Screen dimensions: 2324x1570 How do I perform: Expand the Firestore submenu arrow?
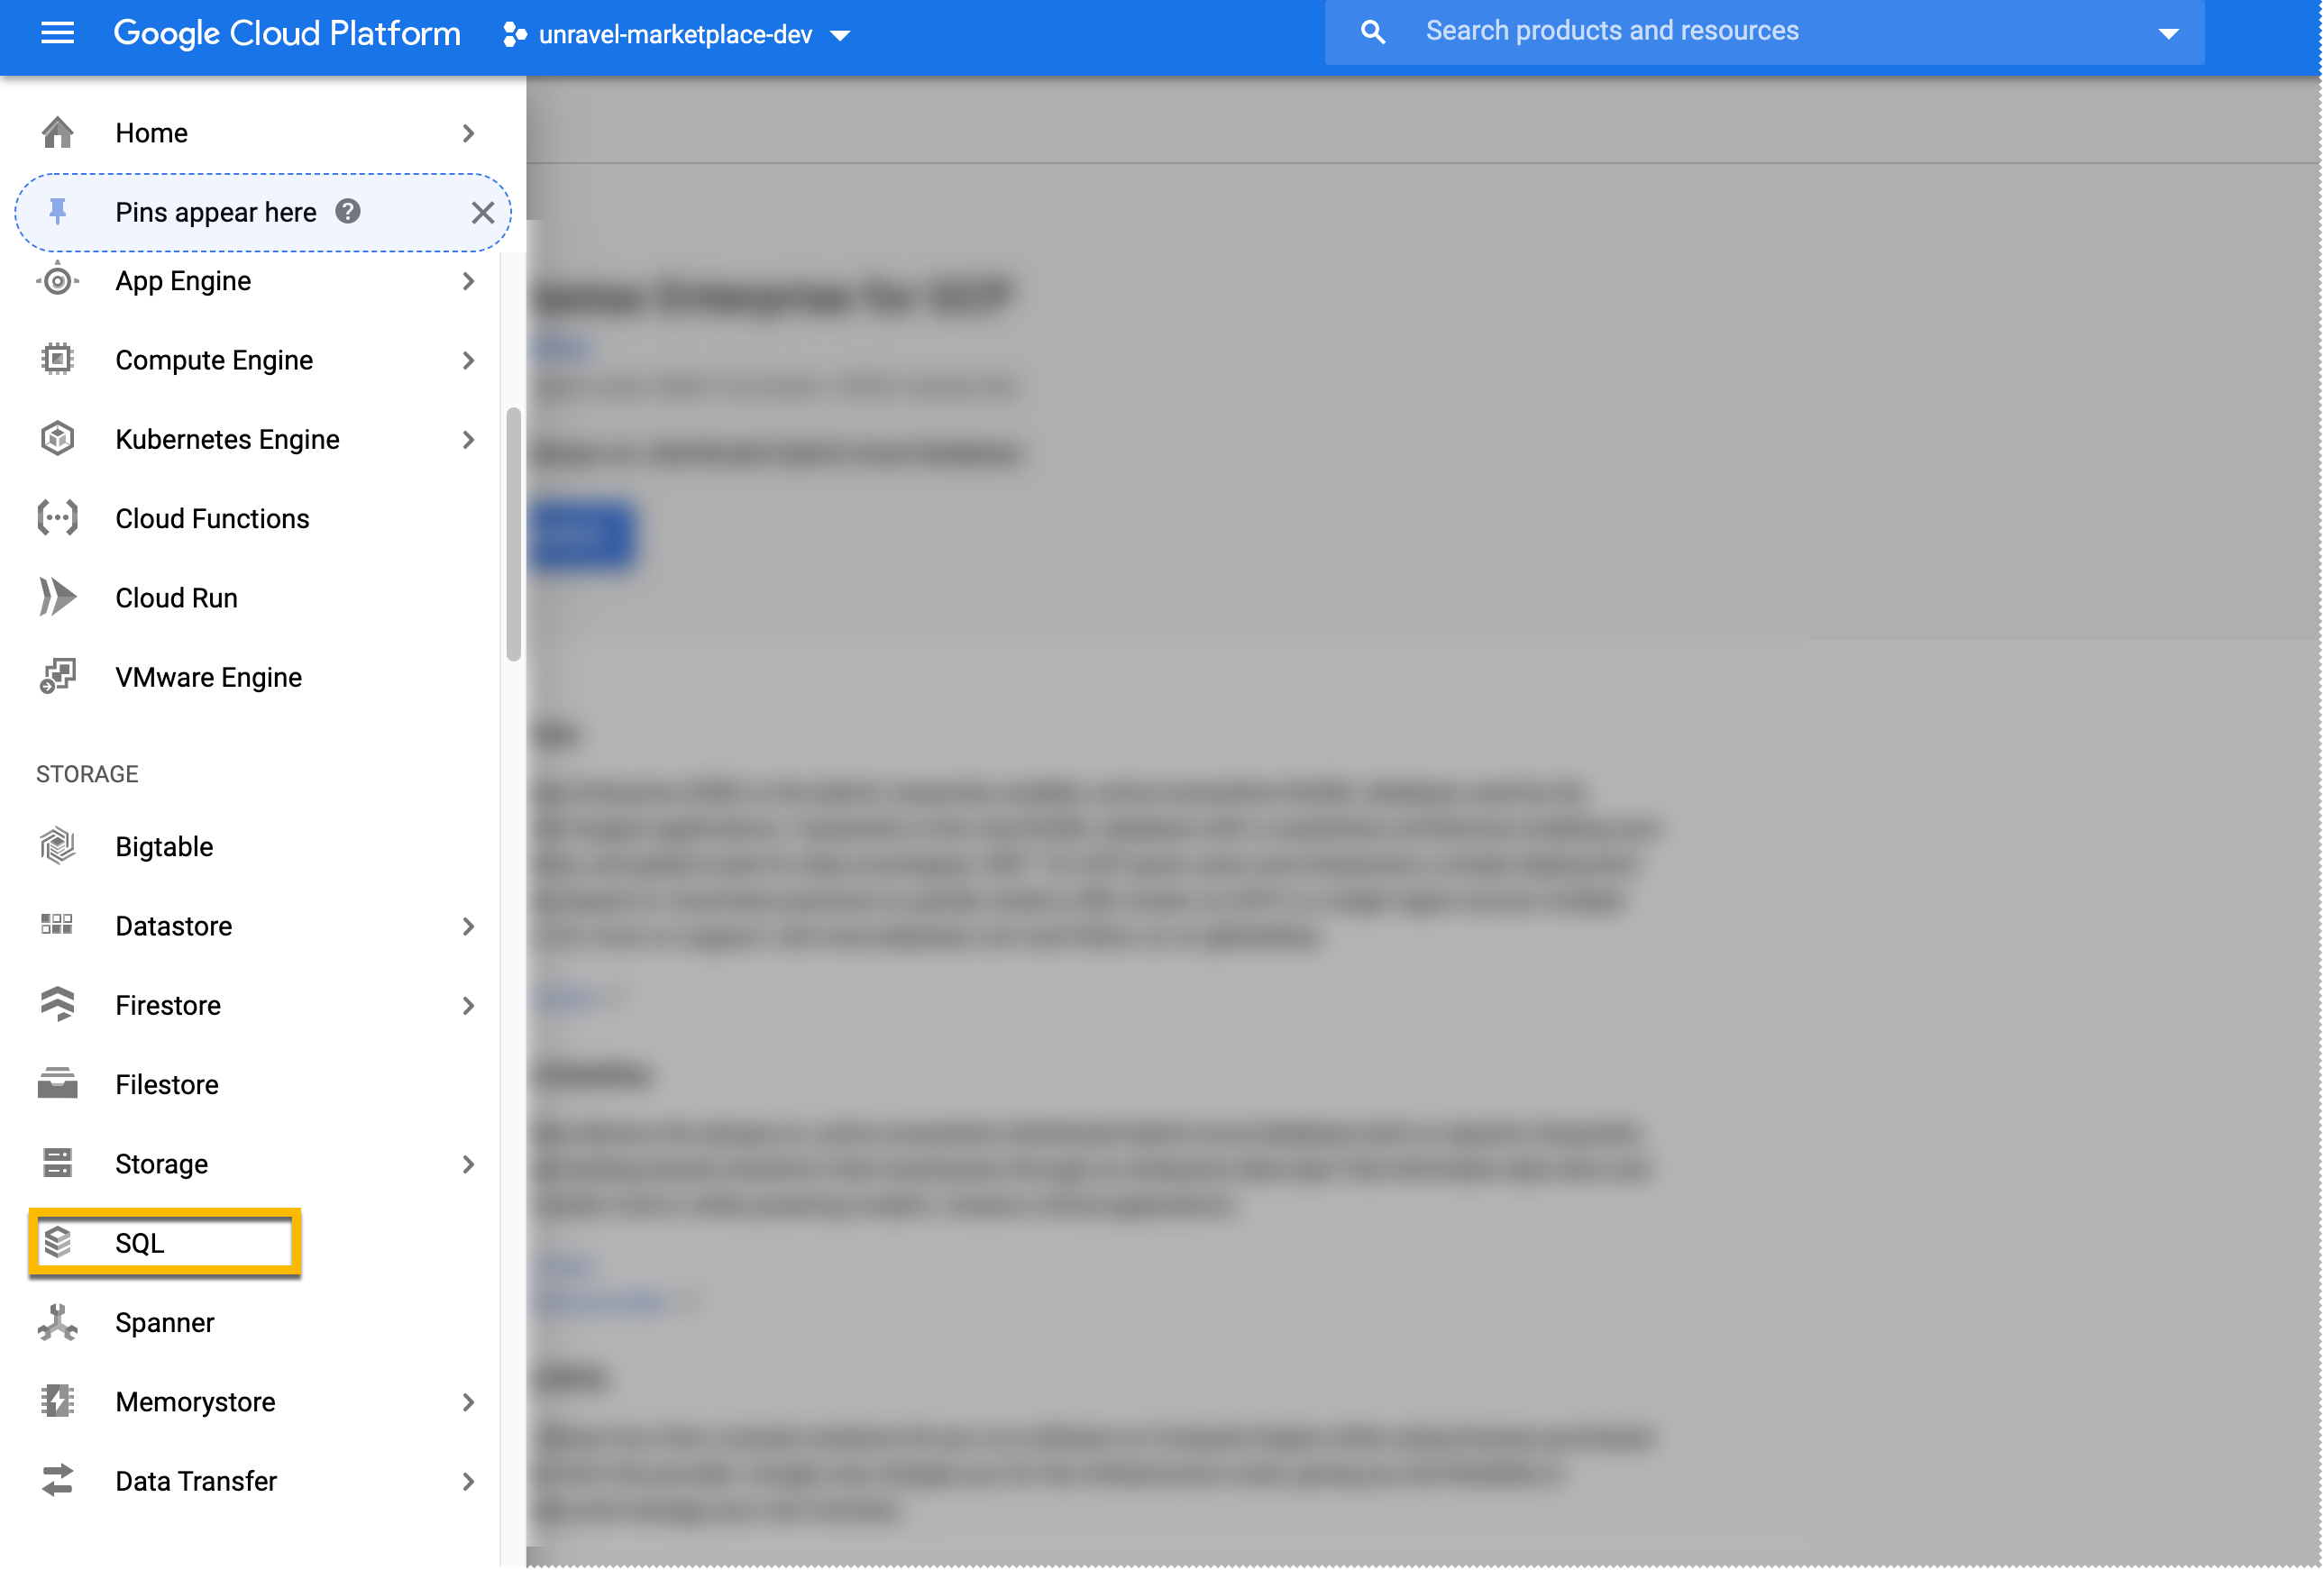click(470, 1004)
